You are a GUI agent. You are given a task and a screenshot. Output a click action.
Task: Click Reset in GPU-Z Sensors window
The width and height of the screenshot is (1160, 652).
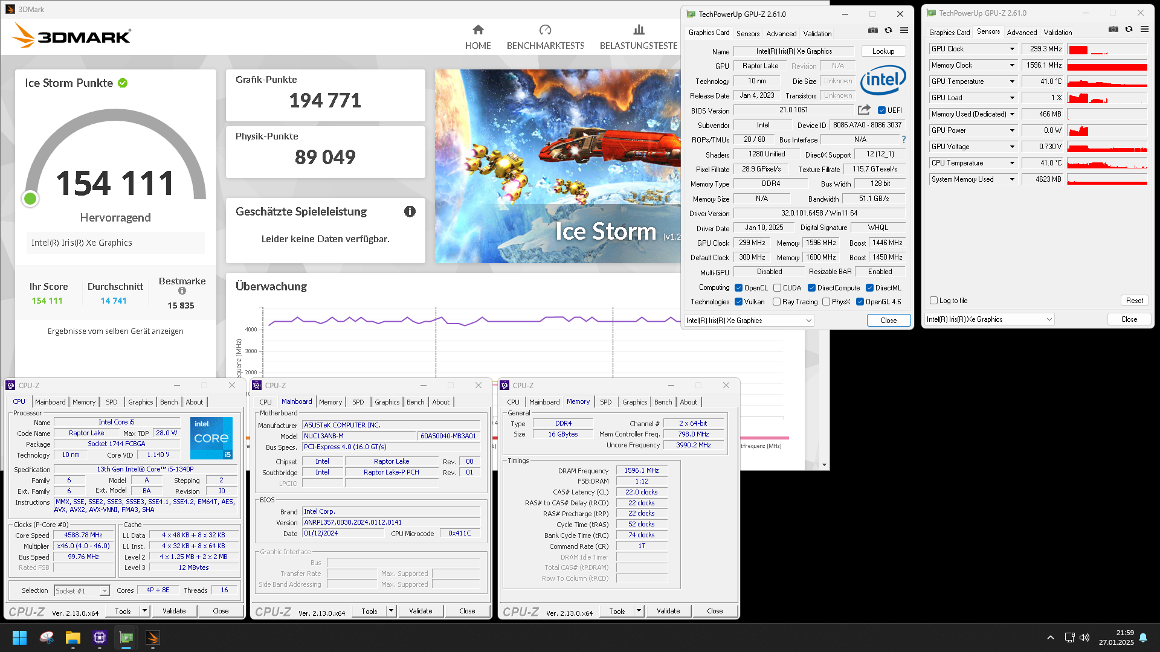tap(1134, 301)
